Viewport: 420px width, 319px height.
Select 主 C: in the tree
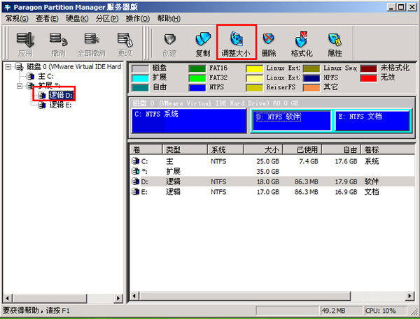(45, 76)
